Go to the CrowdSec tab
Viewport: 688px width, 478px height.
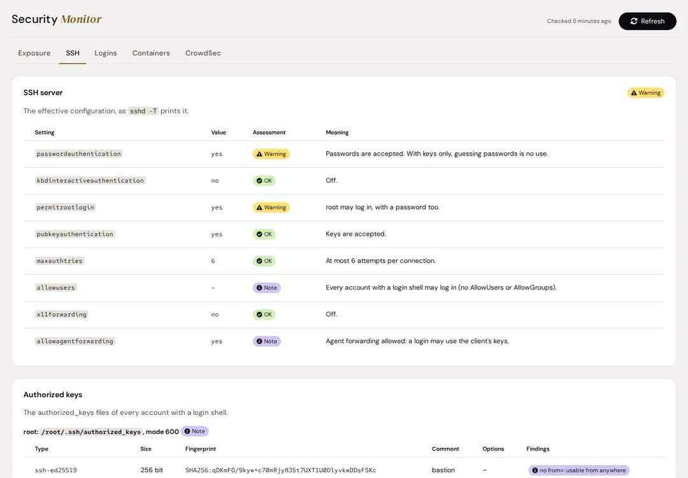(203, 53)
